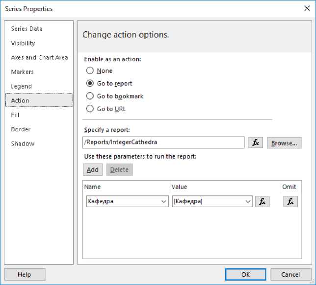
Task: Go to Axes and Chart Area page
Action: point(39,57)
